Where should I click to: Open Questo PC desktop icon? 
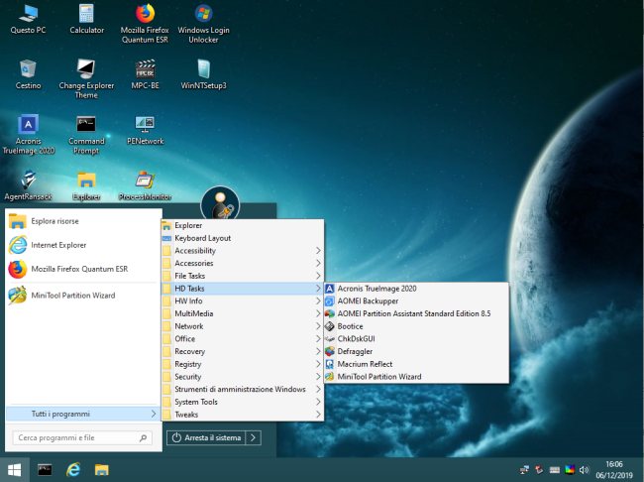(x=28, y=19)
